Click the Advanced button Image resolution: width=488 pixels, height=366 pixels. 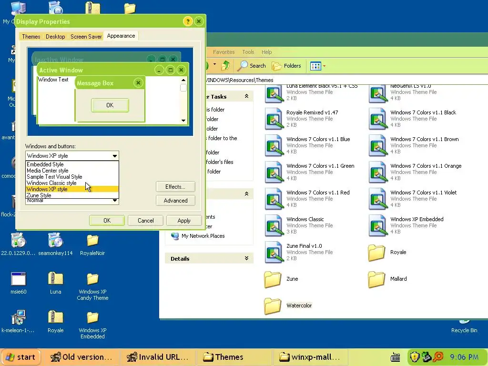coord(175,201)
